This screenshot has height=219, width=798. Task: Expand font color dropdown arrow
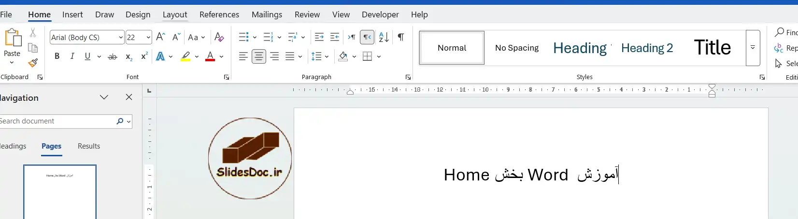click(221, 56)
